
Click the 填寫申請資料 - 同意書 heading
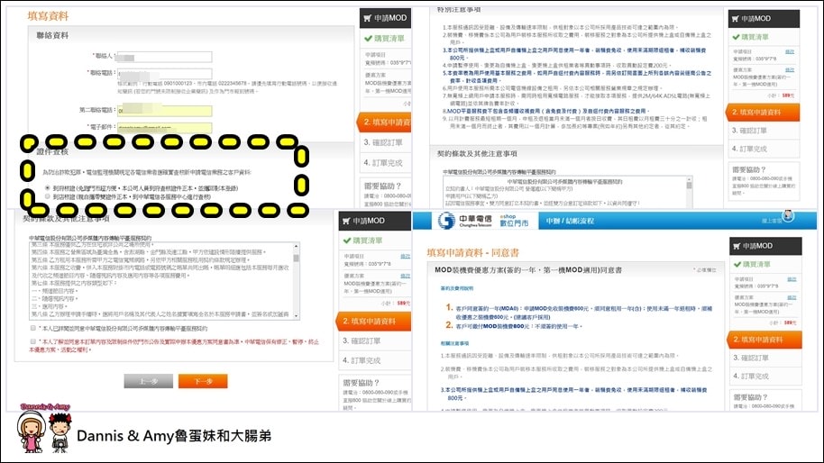click(473, 252)
